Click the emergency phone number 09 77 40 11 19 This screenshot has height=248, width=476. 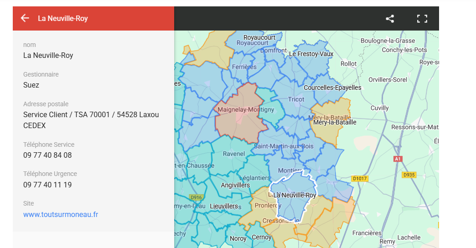(x=47, y=185)
